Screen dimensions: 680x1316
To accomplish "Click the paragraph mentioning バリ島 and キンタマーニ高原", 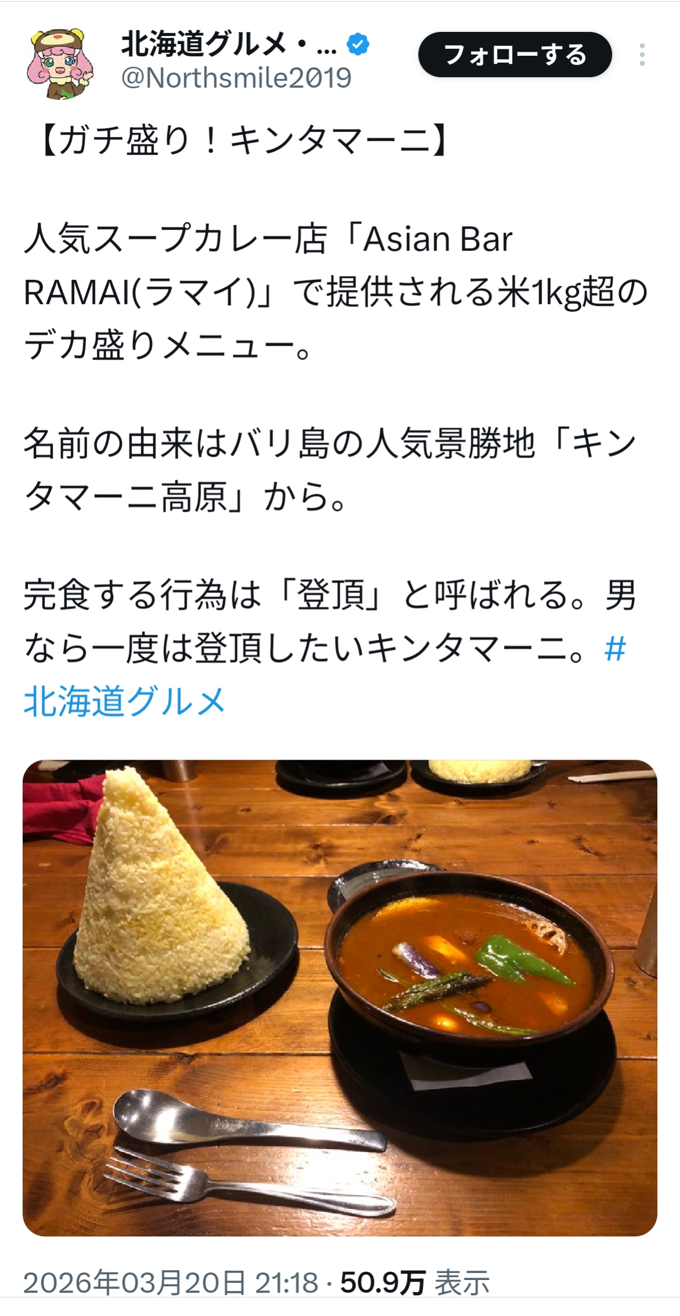I will pos(330,470).
